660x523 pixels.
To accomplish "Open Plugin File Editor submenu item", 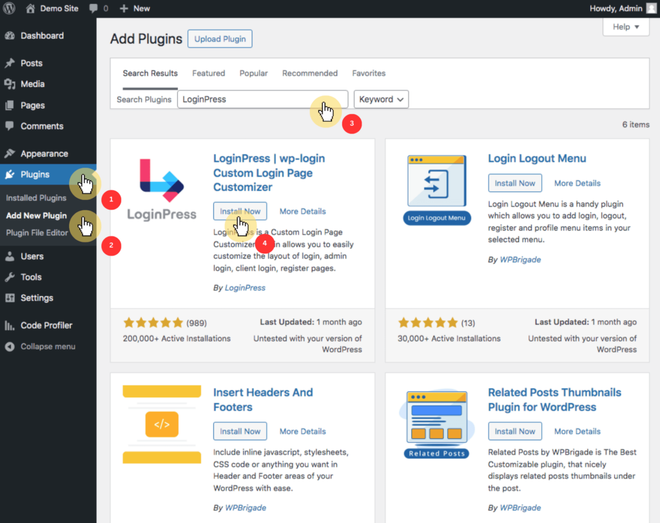I will coord(37,233).
